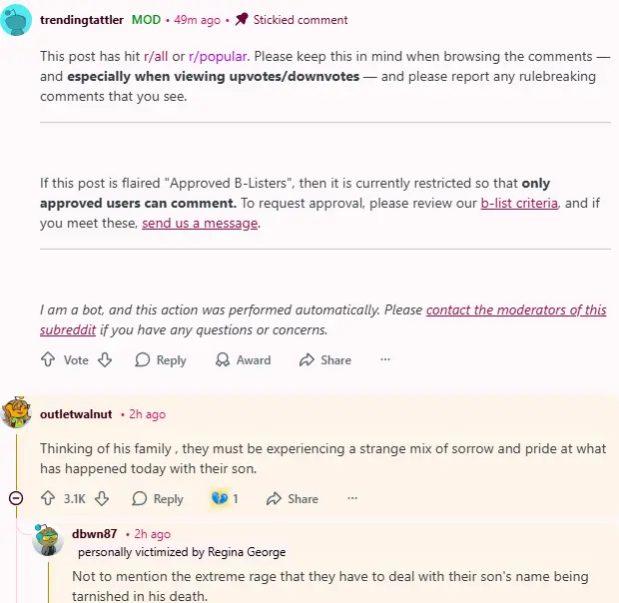619x603 pixels.
Task: Open more options on outletwalnut's comment
Action: [x=352, y=498]
